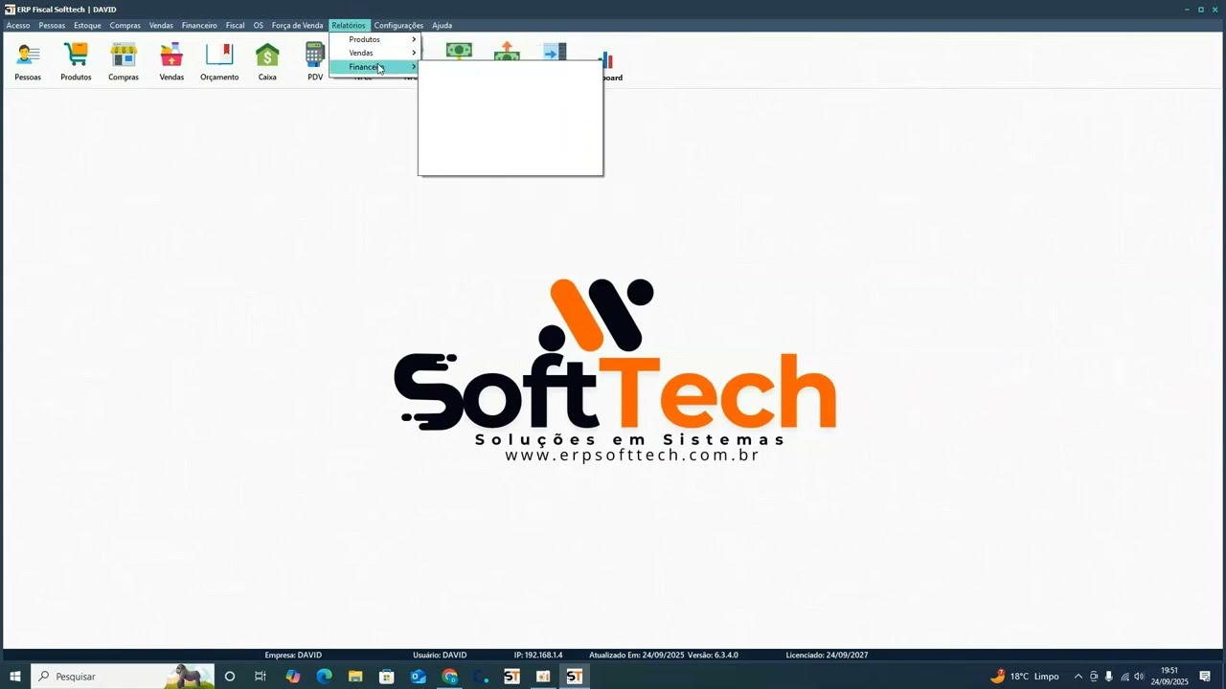Open the Pessoas toolbar icon

[28, 62]
